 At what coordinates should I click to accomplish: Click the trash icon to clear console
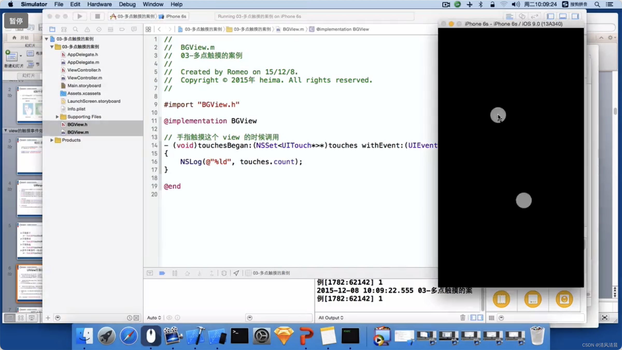tap(463, 317)
